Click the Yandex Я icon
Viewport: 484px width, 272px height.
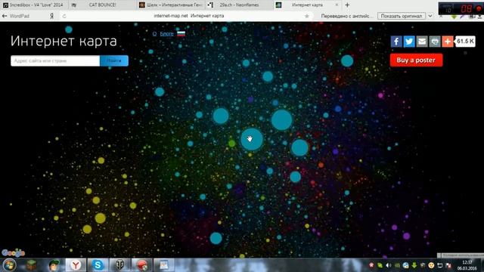[x=51, y=16]
